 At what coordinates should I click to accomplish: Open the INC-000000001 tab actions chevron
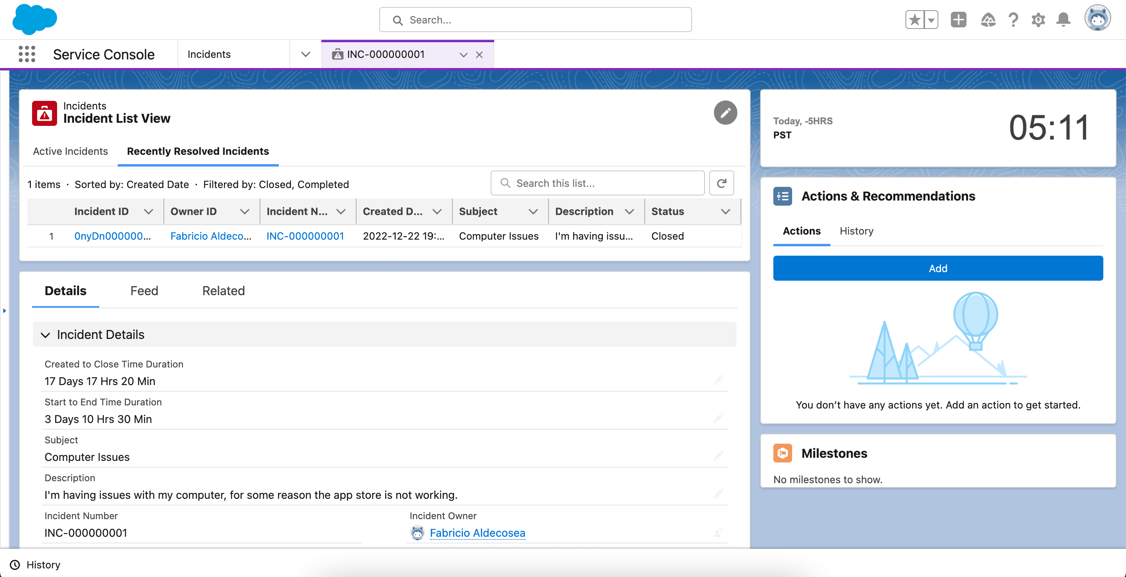tap(463, 55)
